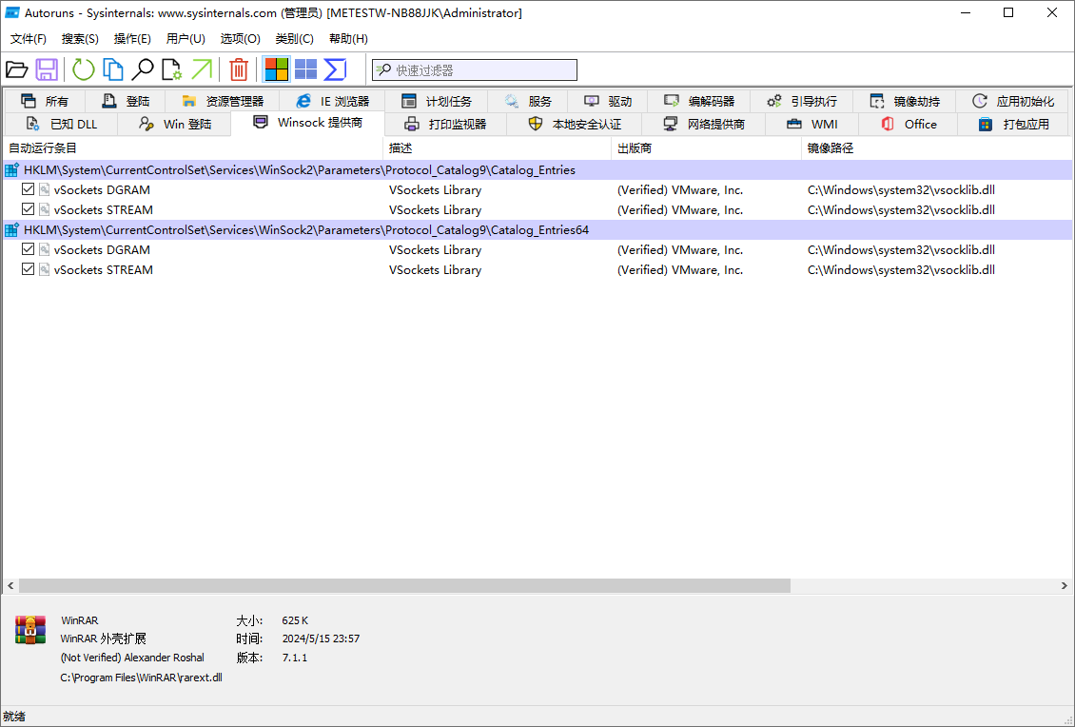Switch to the 驱动 tab
Image resolution: width=1075 pixels, height=727 pixels.
608,102
